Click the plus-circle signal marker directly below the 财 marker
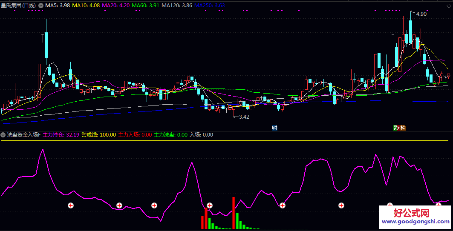The image size is (453, 231). pyautogui.click(x=282, y=205)
